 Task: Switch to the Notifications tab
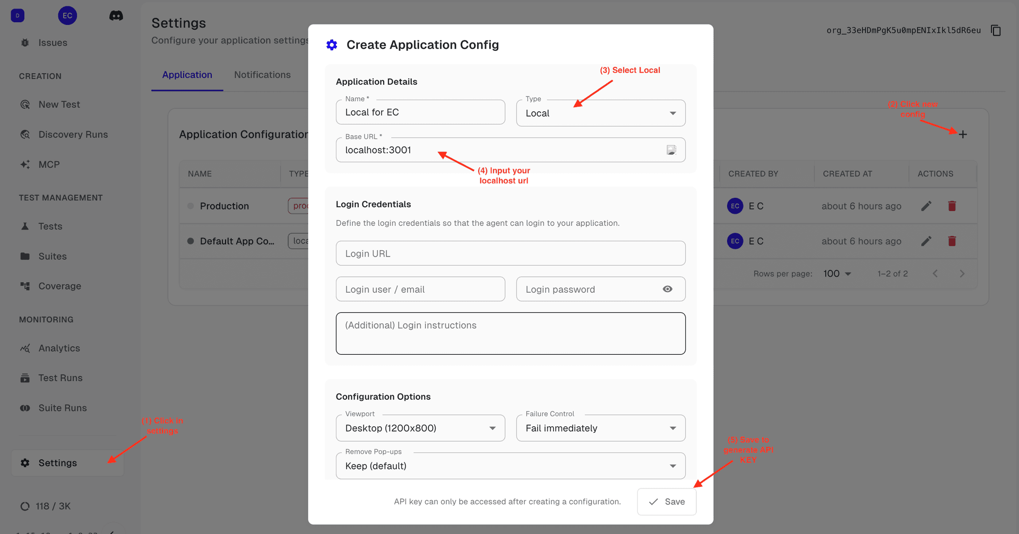[x=262, y=75]
